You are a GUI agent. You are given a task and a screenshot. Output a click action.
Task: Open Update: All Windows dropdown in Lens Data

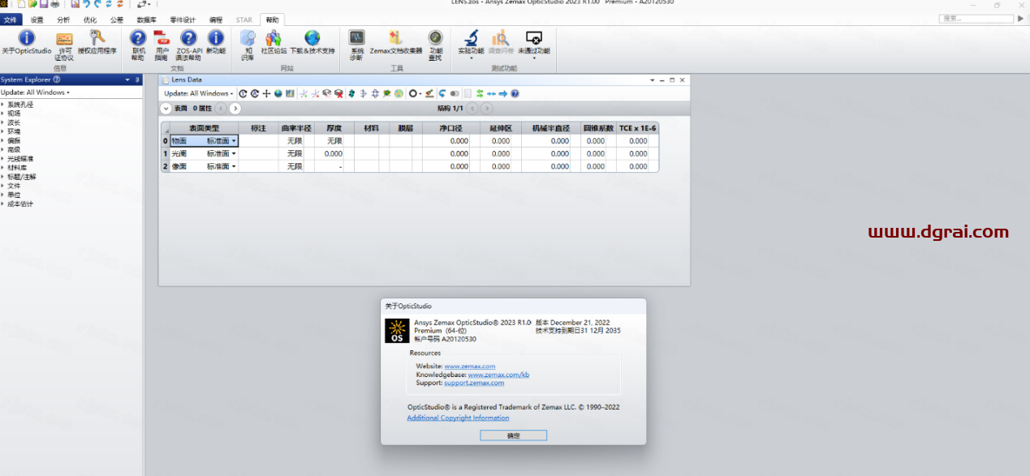click(x=198, y=93)
